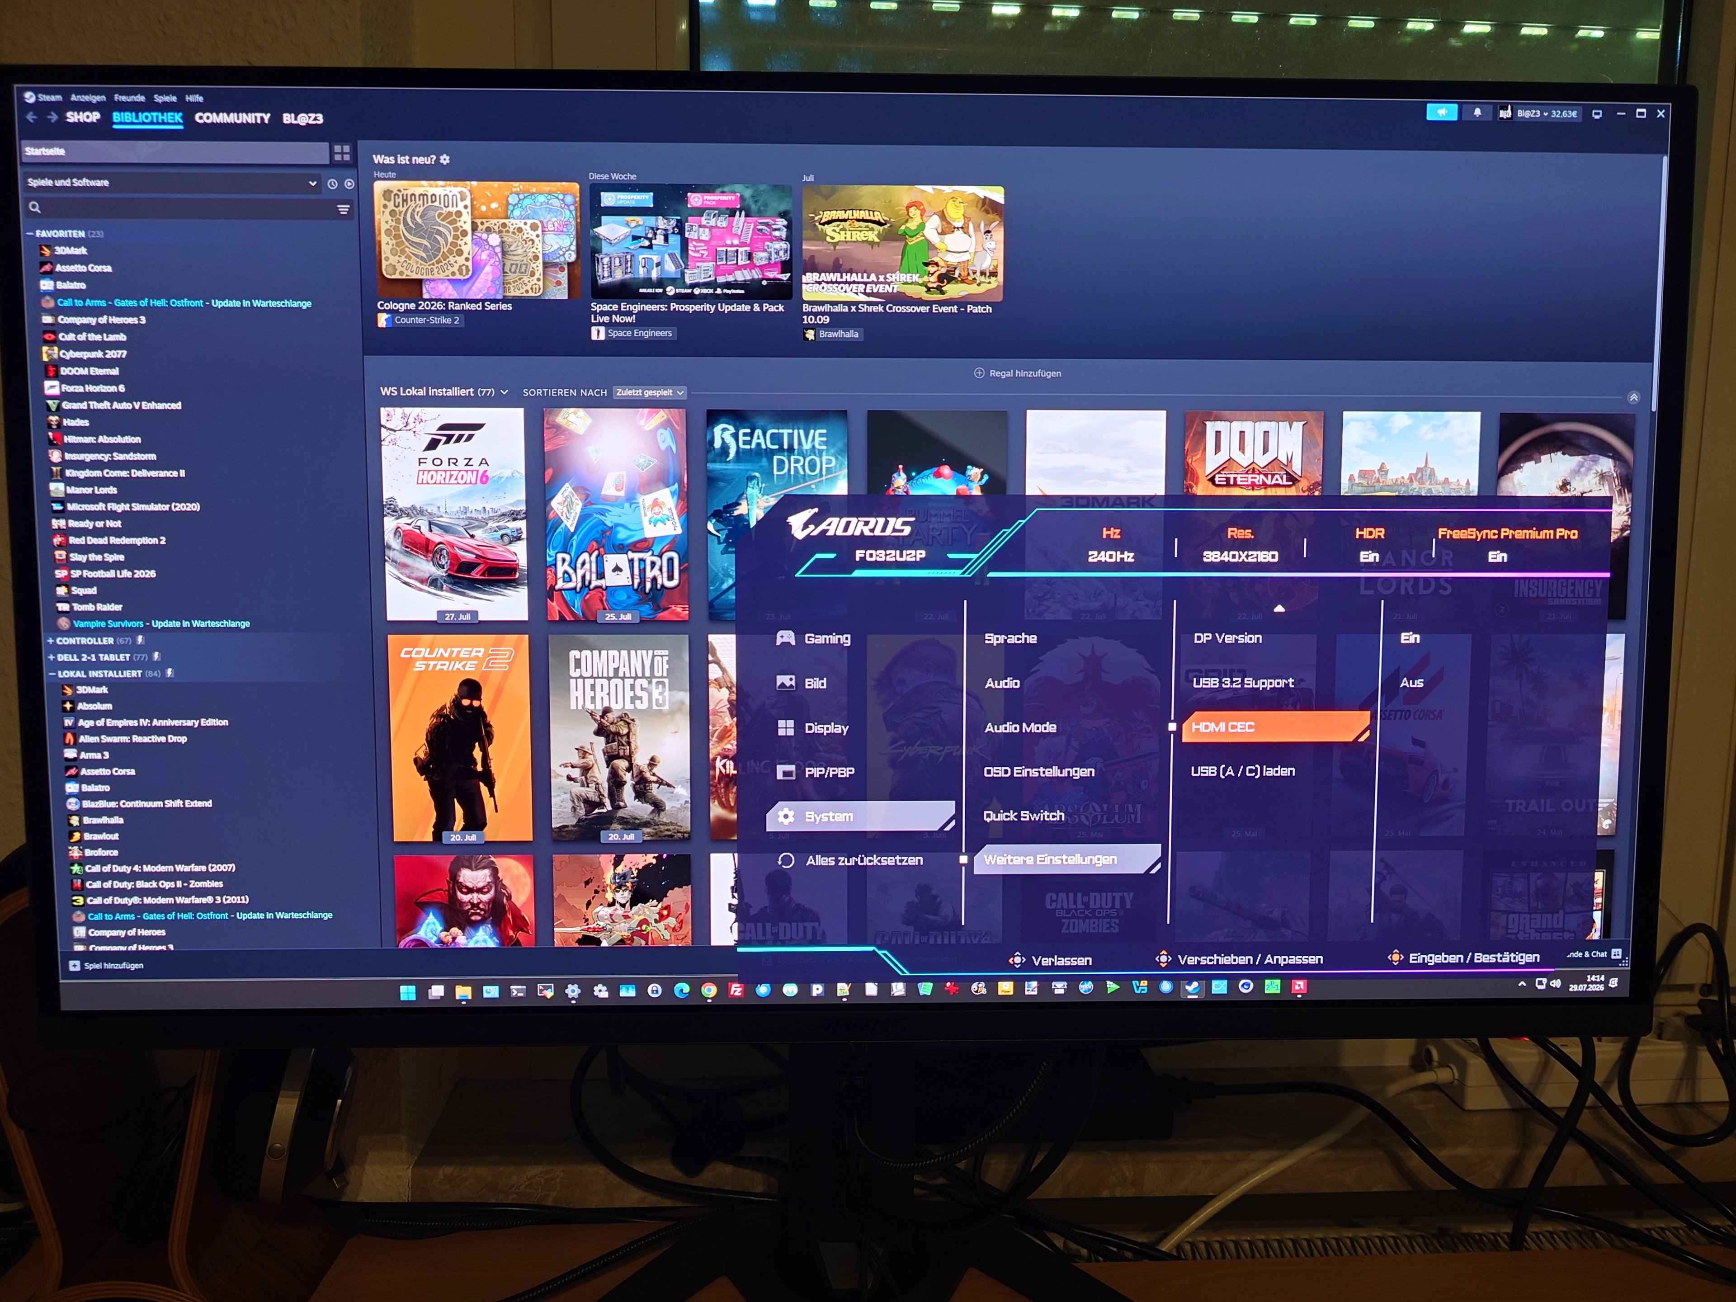Sort library by recent activity clock icon
Screen dimensions: 1736x1302
(x=333, y=184)
